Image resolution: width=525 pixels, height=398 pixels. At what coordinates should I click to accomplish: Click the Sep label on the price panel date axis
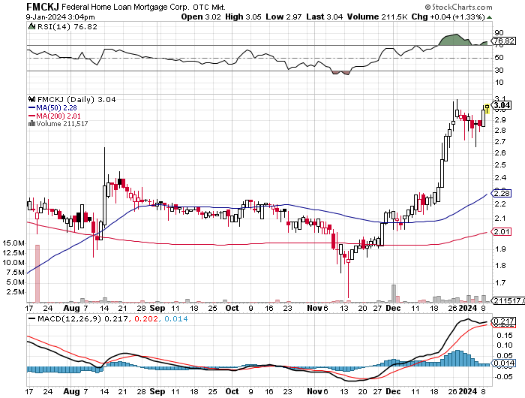[x=157, y=308]
